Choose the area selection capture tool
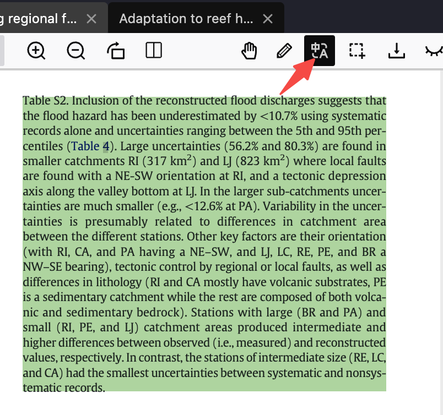This screenshot has height=415, width=443. [357, 51]
